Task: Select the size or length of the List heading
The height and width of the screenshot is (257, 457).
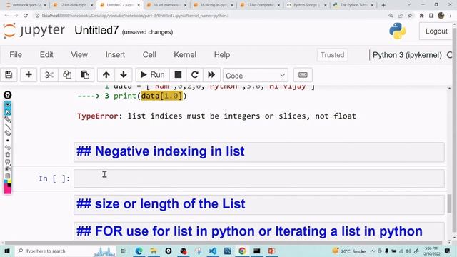Action: pos(258,205)
